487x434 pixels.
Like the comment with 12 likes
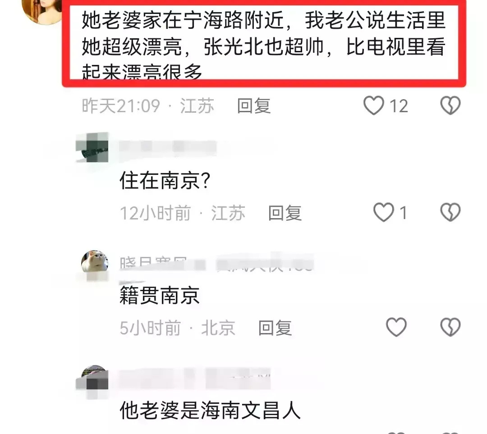coord(374,105)
